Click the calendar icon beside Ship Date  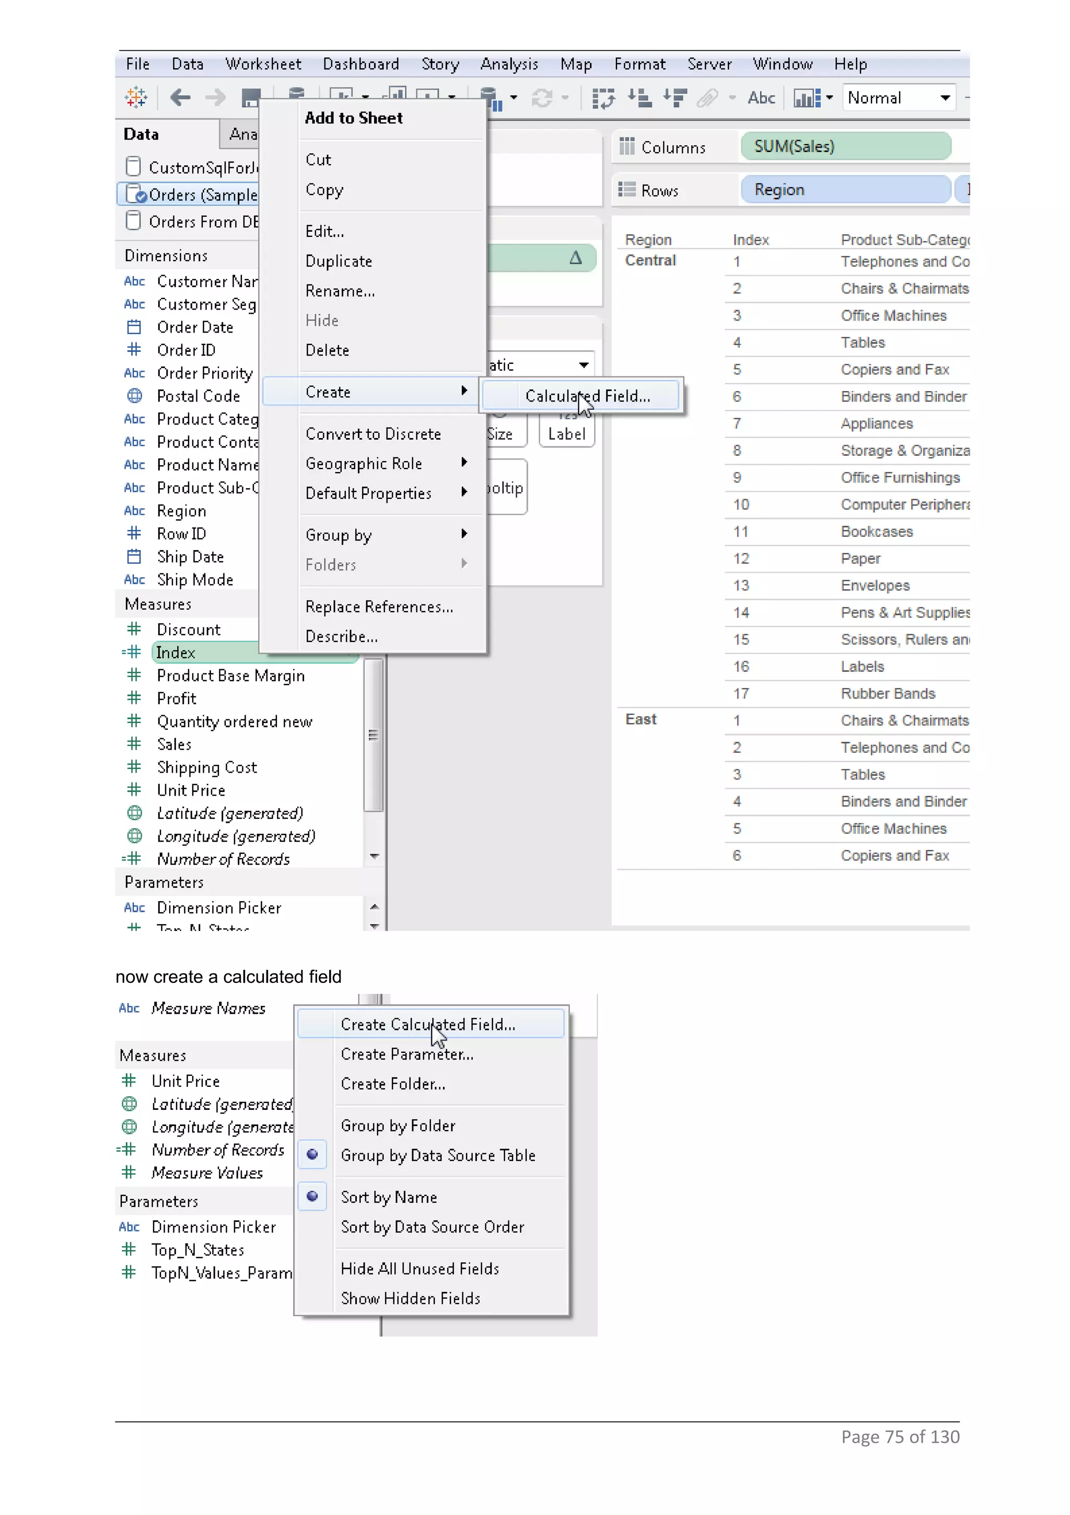pyautogui.click(x=134, y=556)
